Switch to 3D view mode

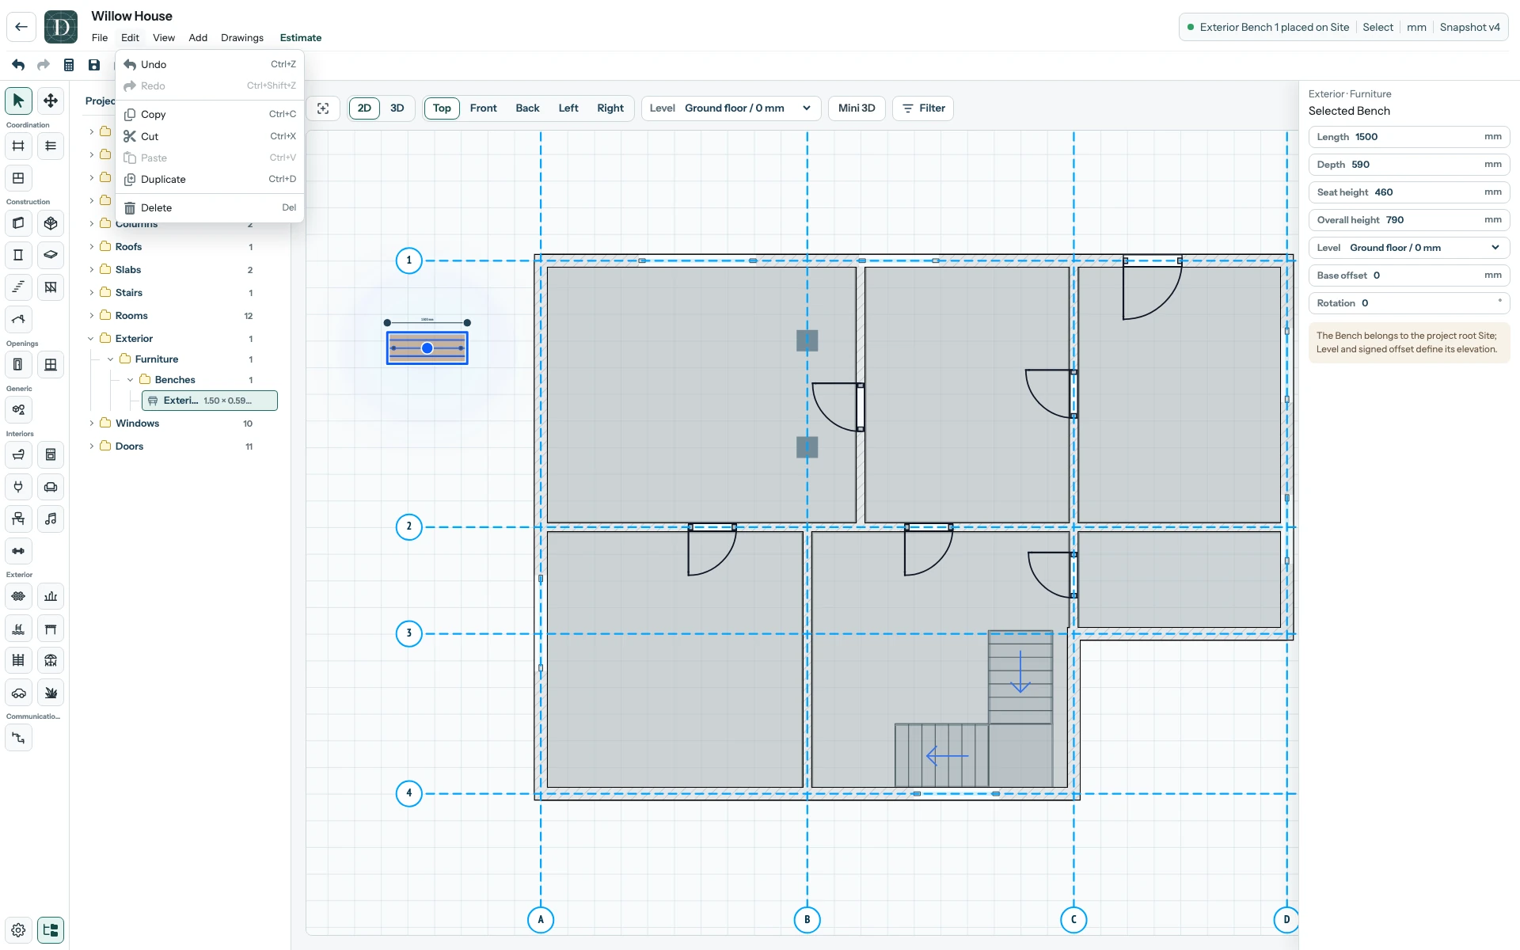[x=397, y=108]
